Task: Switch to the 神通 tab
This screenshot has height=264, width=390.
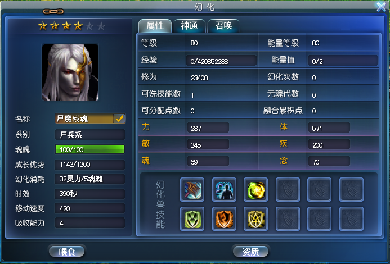Action: (190, 26)
